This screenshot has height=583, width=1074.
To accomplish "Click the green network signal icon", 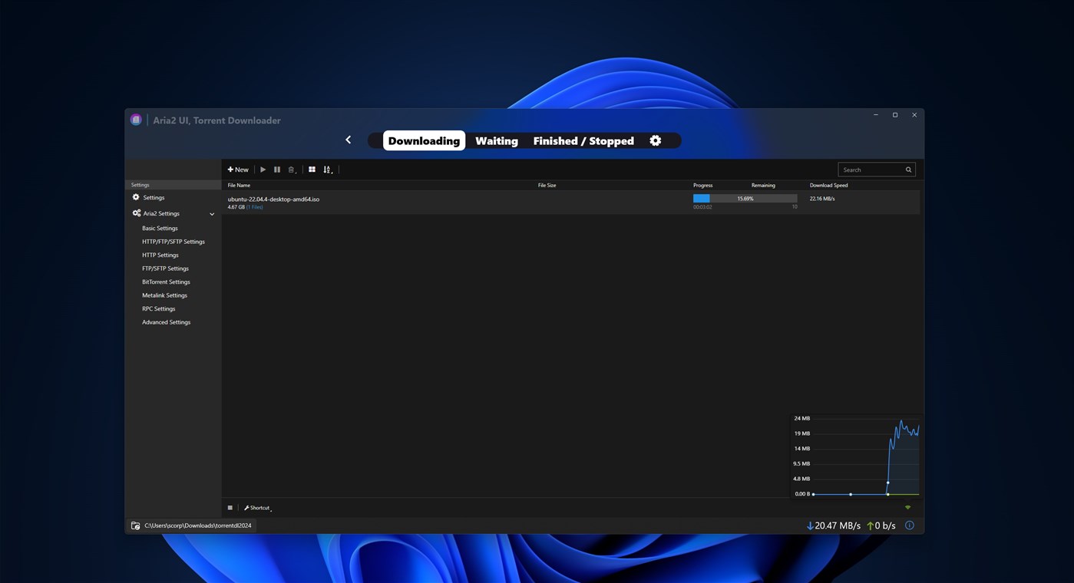I will (907, 507).
